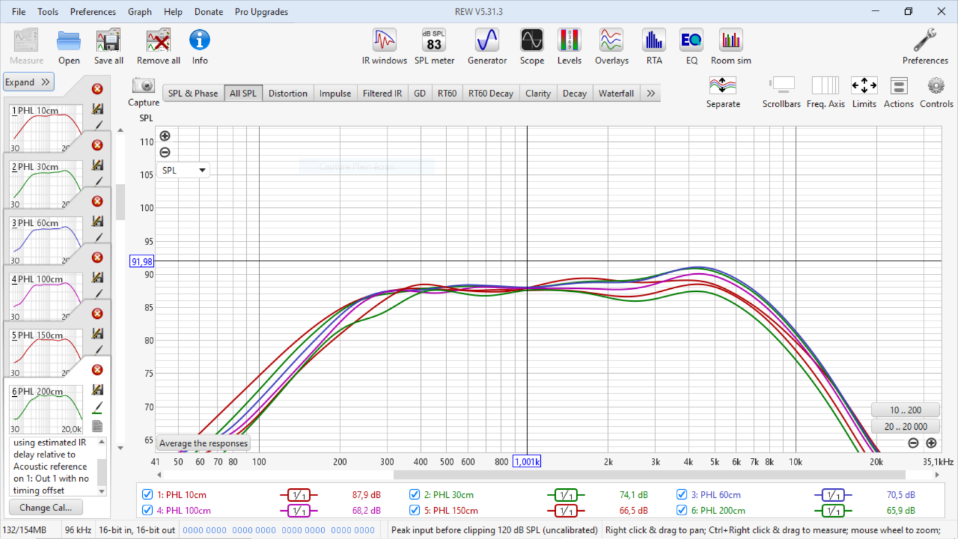Launch the signal Generator
The image size is (958, 539).
[486, 47]
